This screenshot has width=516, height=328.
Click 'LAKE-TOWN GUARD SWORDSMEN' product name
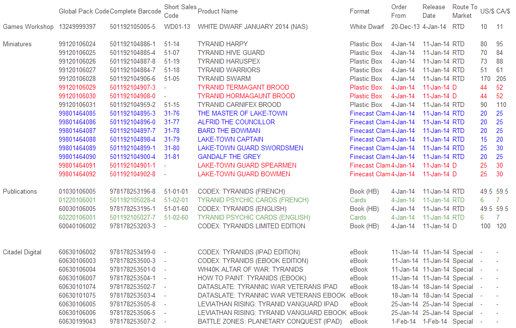(x=250, y=148)
